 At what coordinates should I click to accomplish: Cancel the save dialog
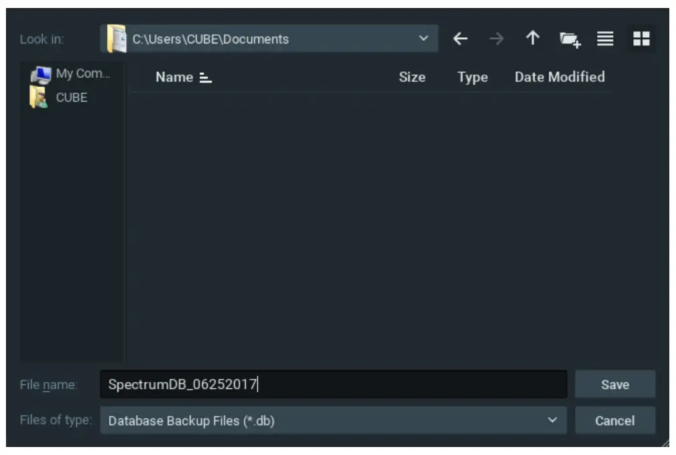[x=615, y=420]
